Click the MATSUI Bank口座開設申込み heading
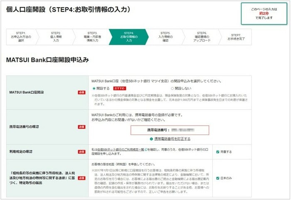Viewport: 291px width, 200px height. (x=47, y=60)
